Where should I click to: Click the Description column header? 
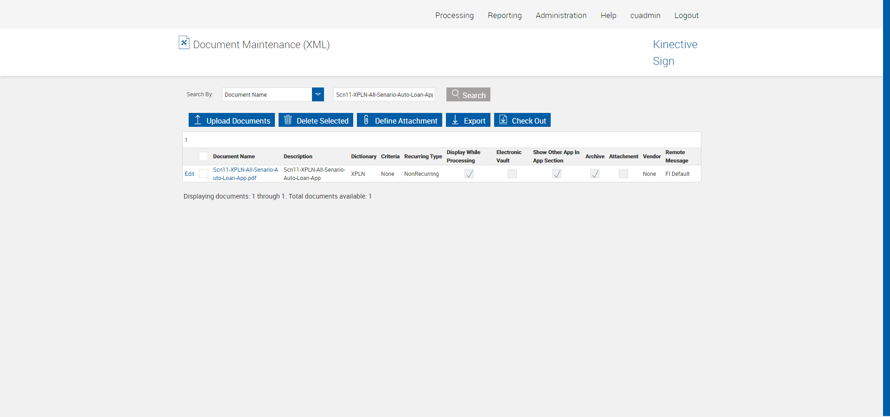pyautogui.click(x=298, y=156)
